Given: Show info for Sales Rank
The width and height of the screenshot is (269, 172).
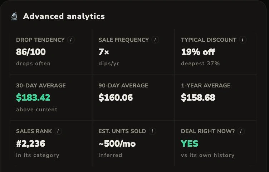Looking at the screenshot, I should 58,131.
